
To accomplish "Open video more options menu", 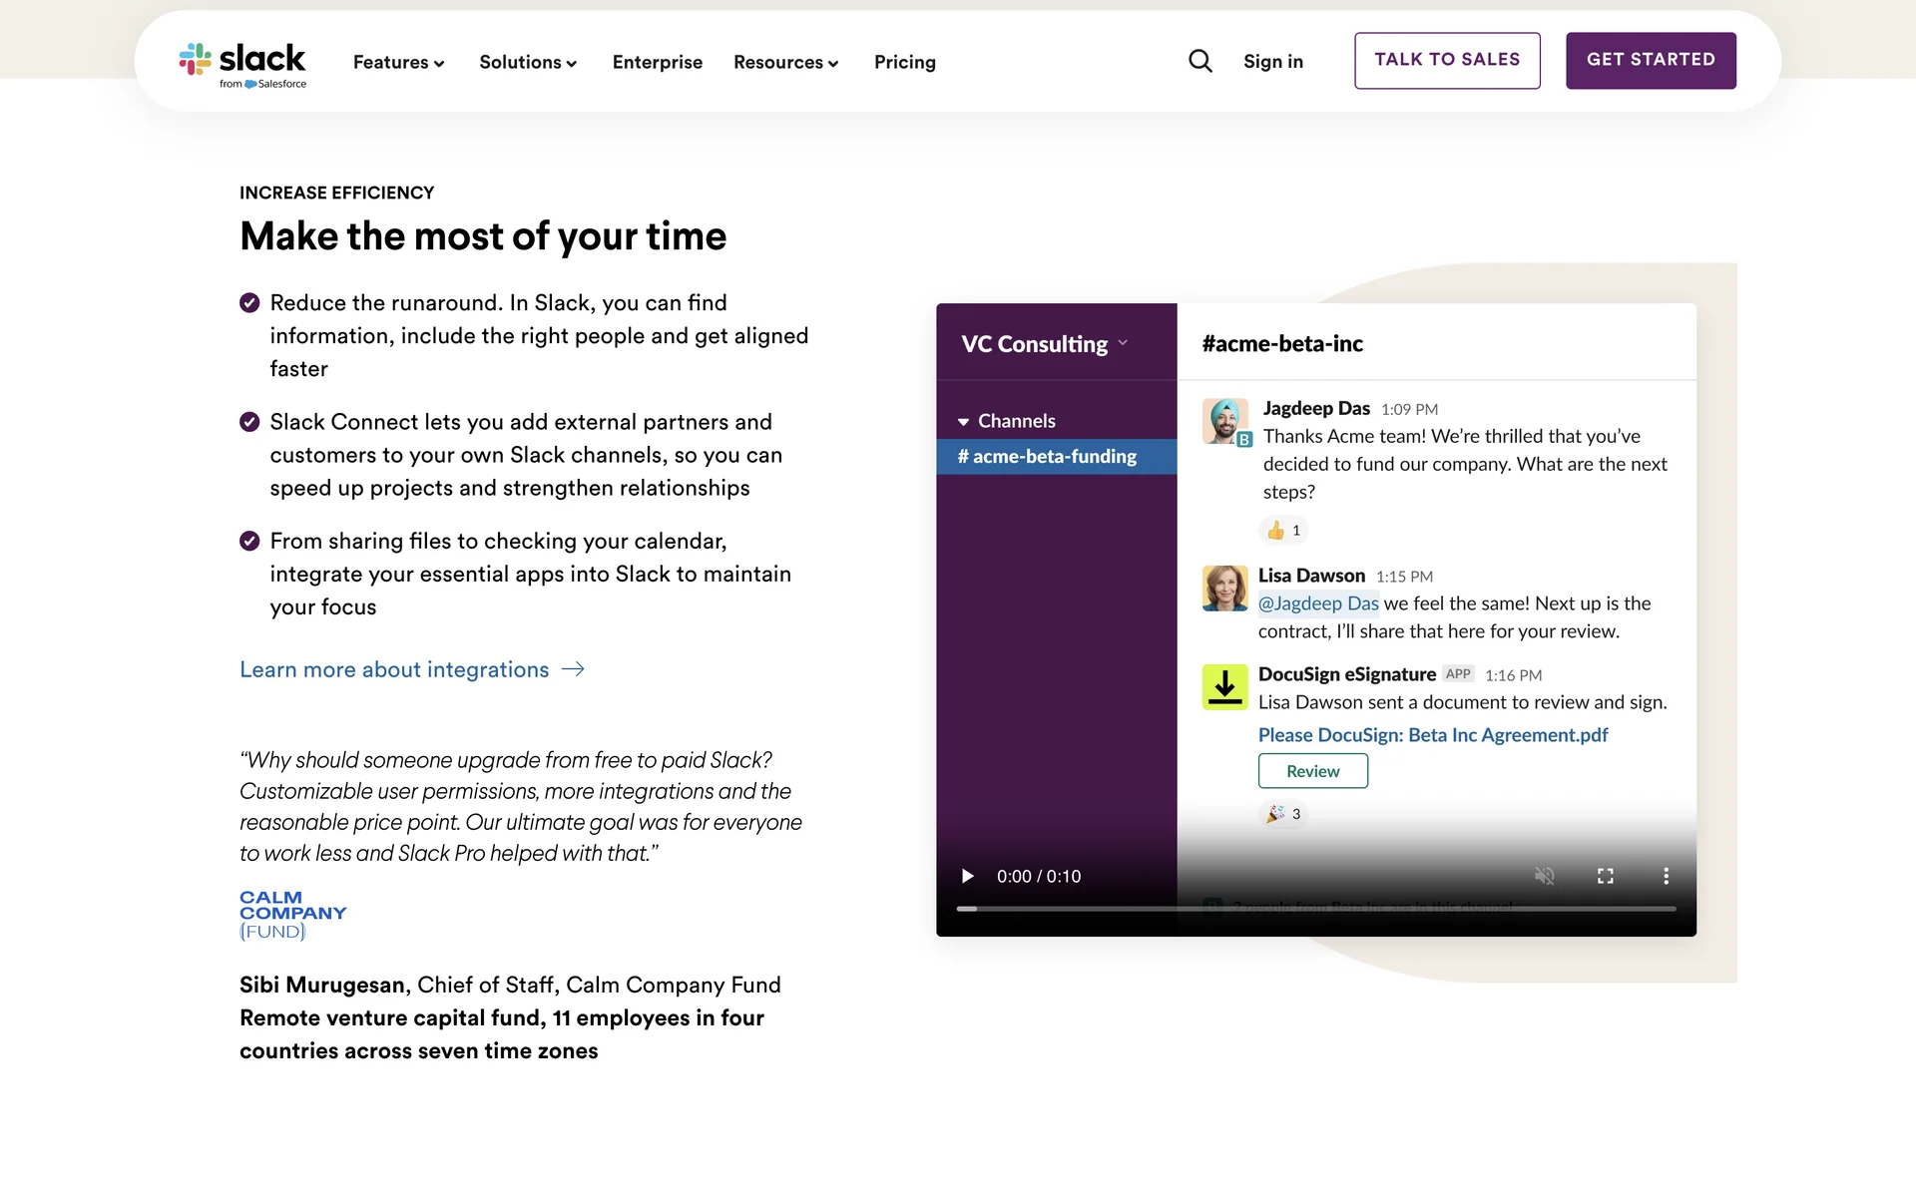I will point(1666,876).
